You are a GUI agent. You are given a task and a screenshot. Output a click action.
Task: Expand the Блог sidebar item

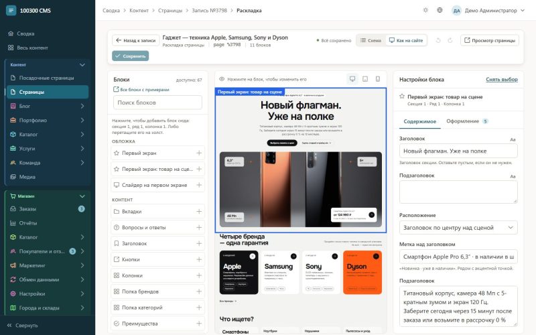coord(82,106)
